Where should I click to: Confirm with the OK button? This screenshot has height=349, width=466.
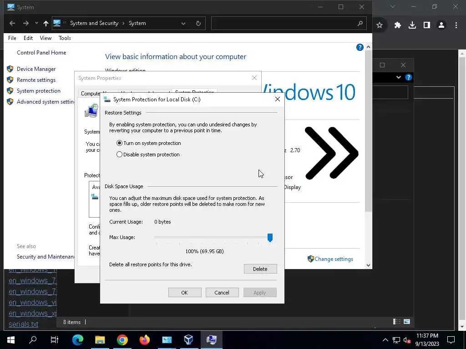185,292
